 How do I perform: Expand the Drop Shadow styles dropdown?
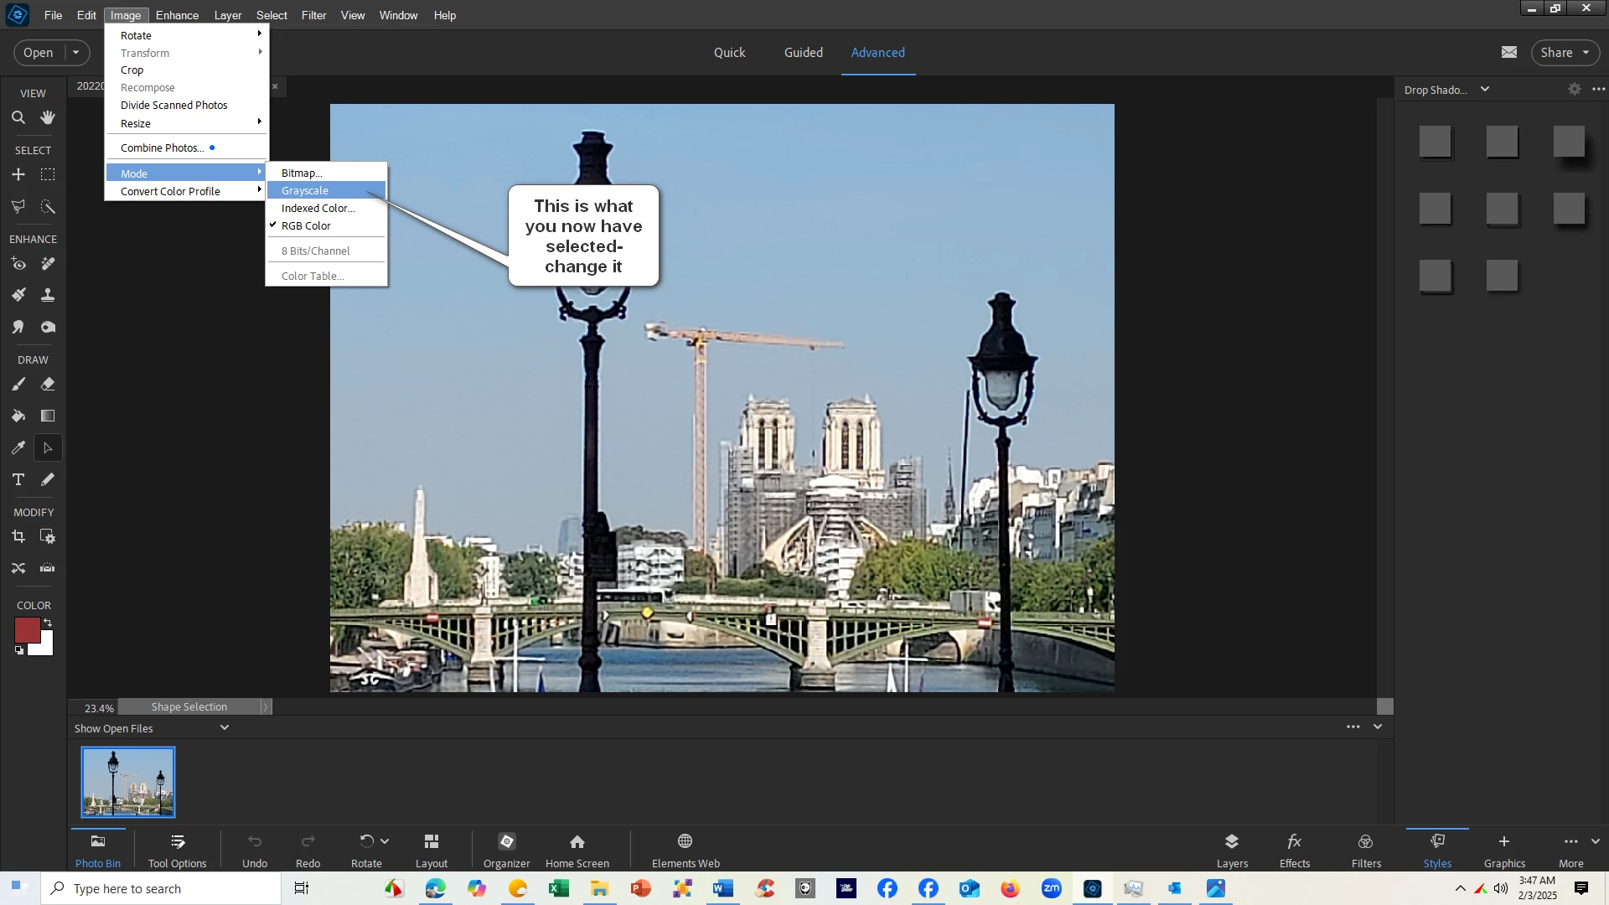[1485, 90]
